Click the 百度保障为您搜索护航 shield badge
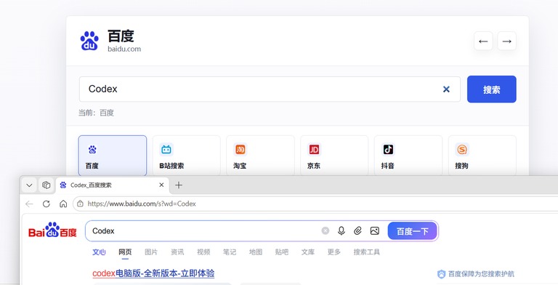This screenshot has width=558, height=285. pyautogui.click(x=475, y=274)
